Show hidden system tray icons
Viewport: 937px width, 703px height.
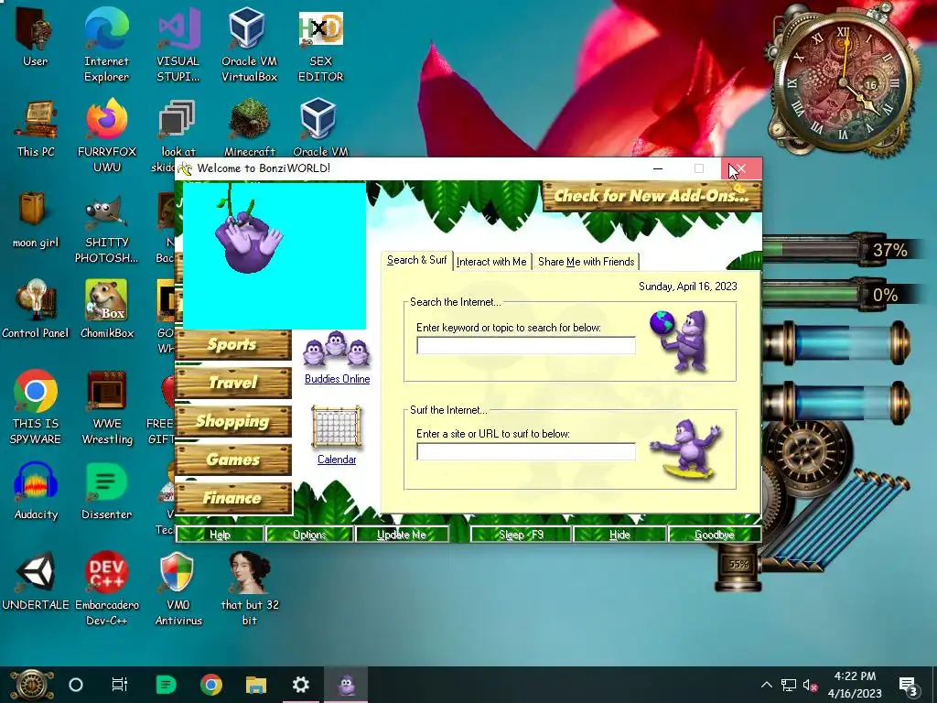tap(766, 685)
